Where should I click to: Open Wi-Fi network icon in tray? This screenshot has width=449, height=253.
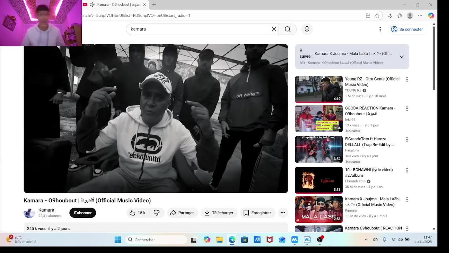coord(393,240)
